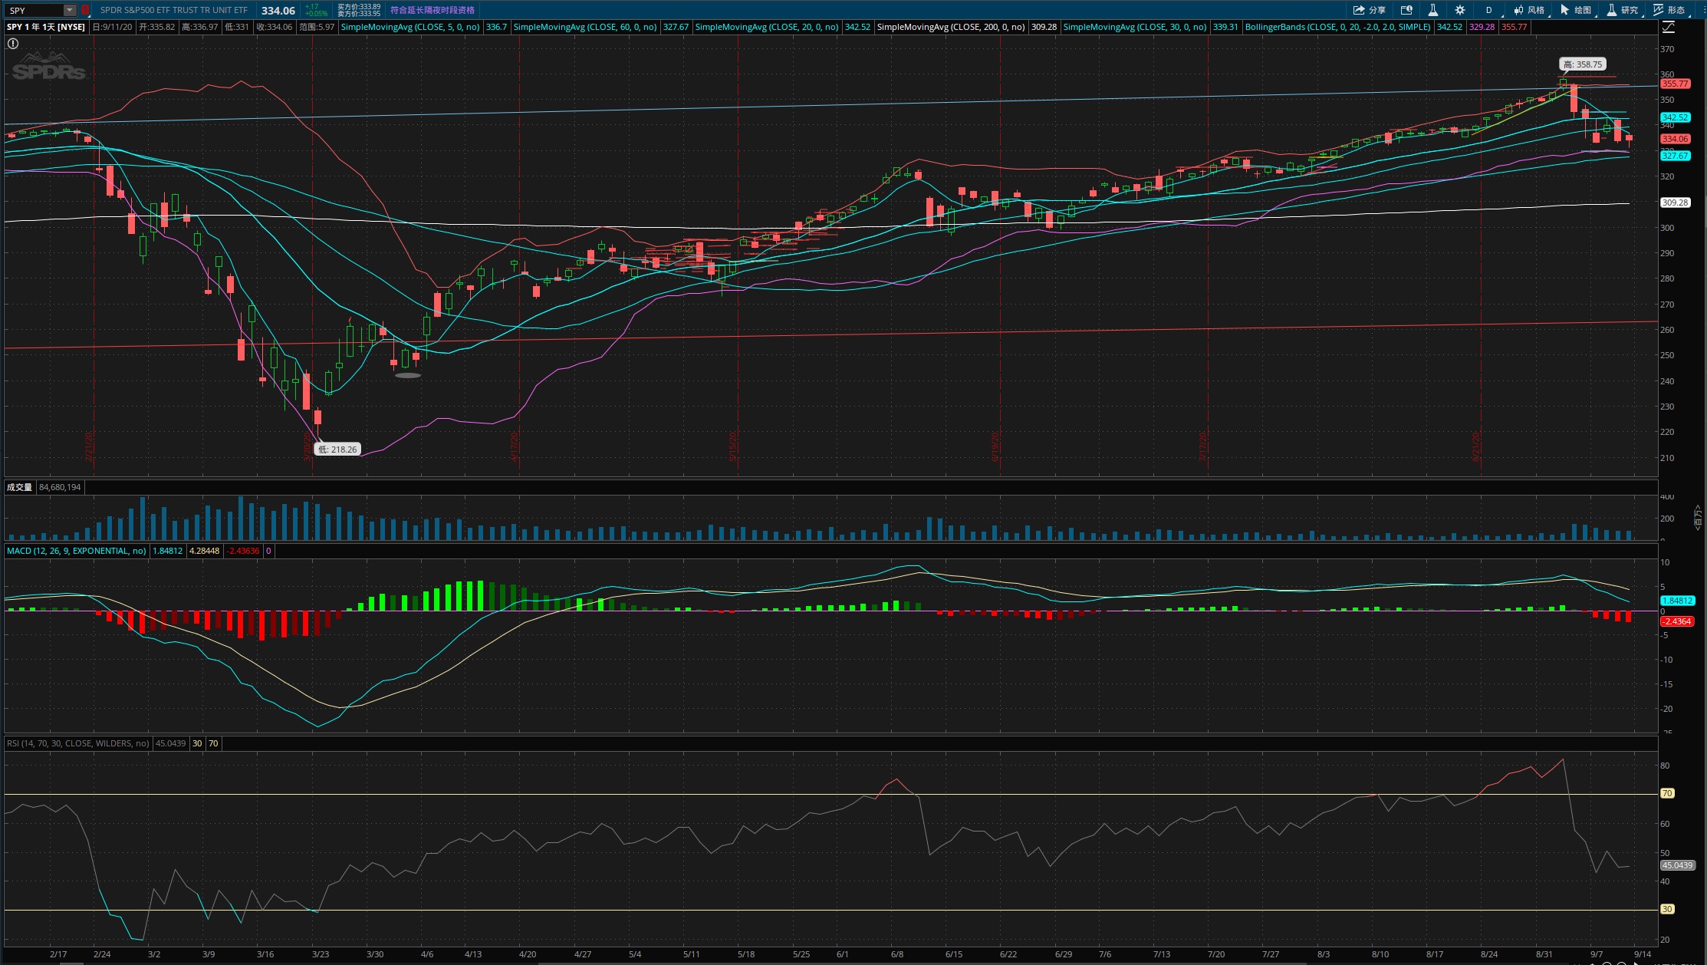Image resolution: width=1707 pixels, height=965 pixels.
Task: Click the volume value 84,680,194
Action: click(60, 487)
